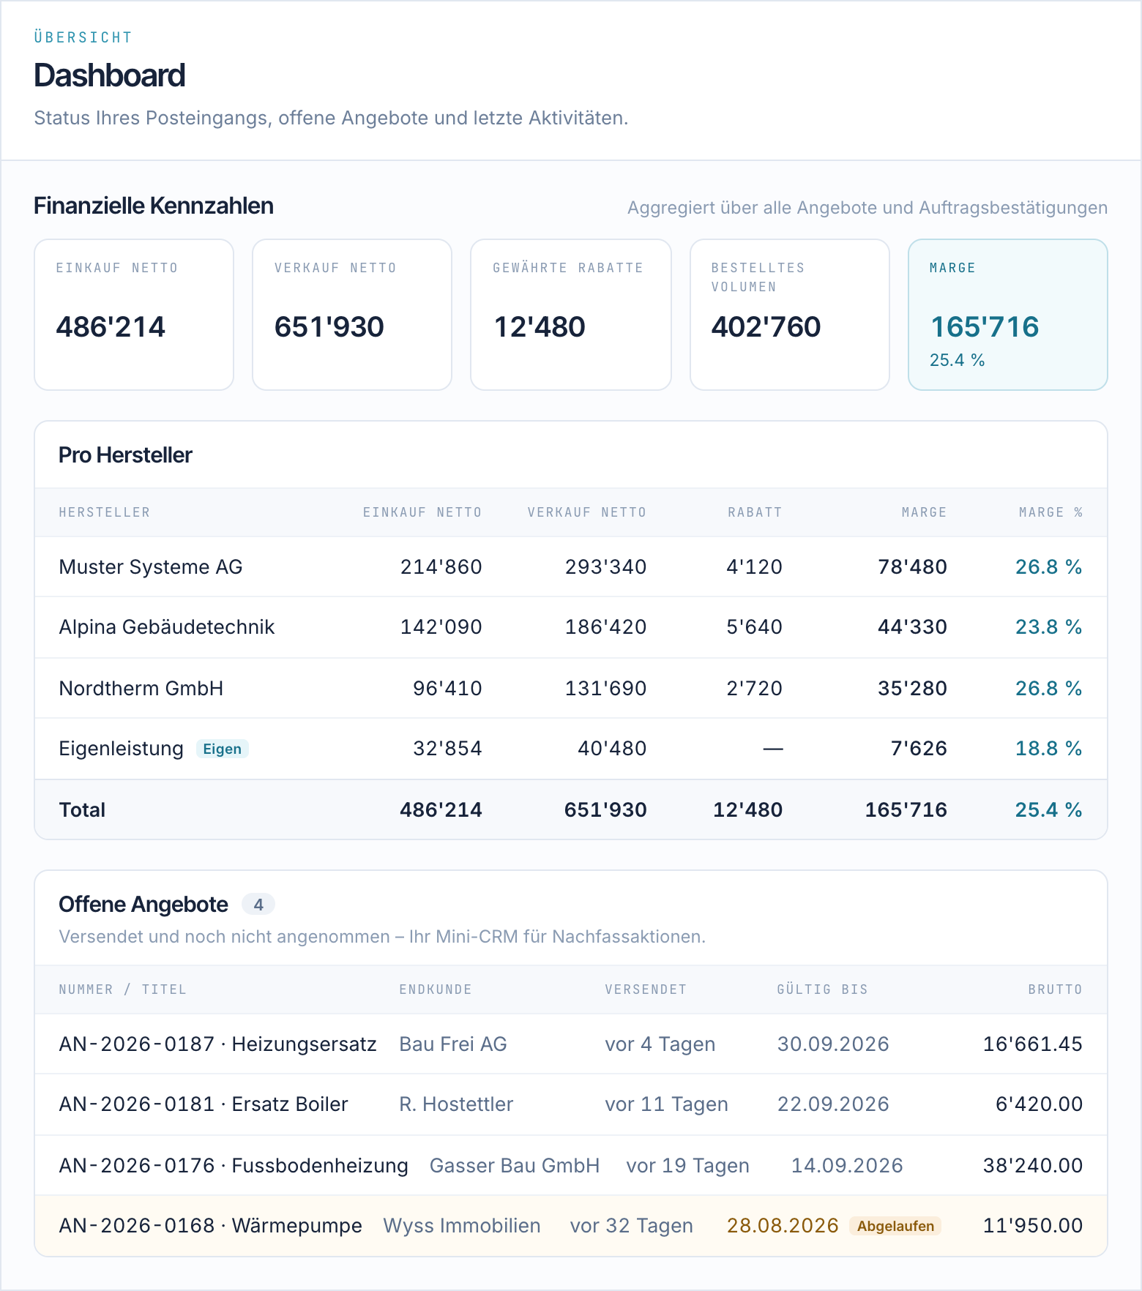Click the Gültig bis column header
The image size is (1142, 1291).
tap(823, 989)
